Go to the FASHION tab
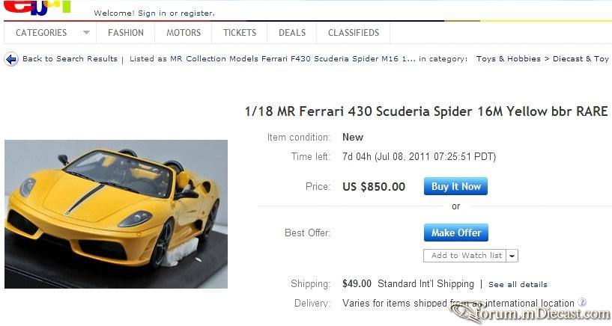The height and width of the screenshot is (326, 612). (x=126, y=33)
